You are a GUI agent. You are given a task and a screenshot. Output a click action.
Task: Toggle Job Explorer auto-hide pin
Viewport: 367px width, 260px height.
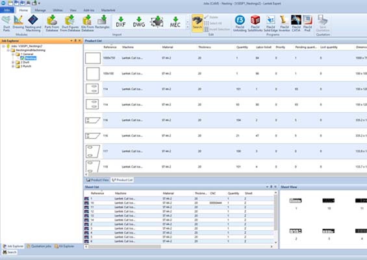pyautogui.click(x=75, y=41)
